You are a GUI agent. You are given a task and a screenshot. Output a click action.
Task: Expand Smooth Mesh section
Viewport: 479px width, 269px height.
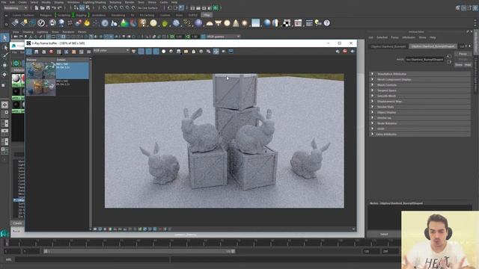point(420,96)
